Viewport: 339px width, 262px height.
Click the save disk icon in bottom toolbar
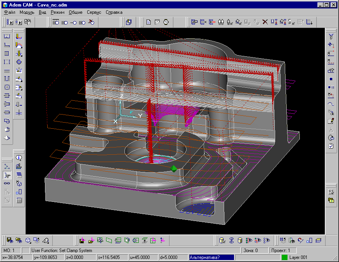coord(10,240)
